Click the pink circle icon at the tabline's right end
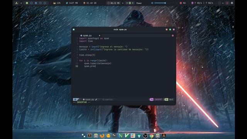The width and height of the screenshot is (247, 139). [173, 36]
